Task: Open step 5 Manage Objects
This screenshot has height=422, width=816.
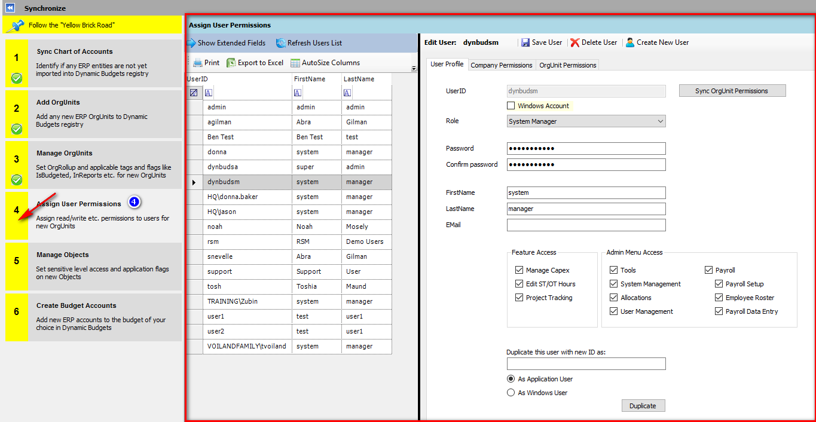Action: 93,267
